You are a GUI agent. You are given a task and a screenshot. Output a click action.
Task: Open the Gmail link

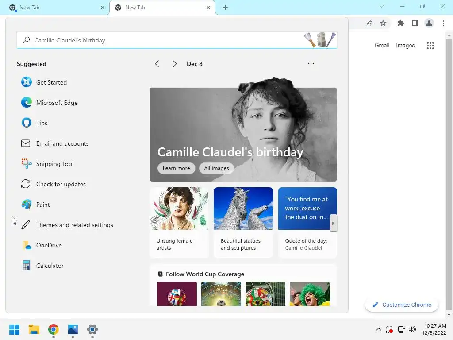[x=382, y=46]
